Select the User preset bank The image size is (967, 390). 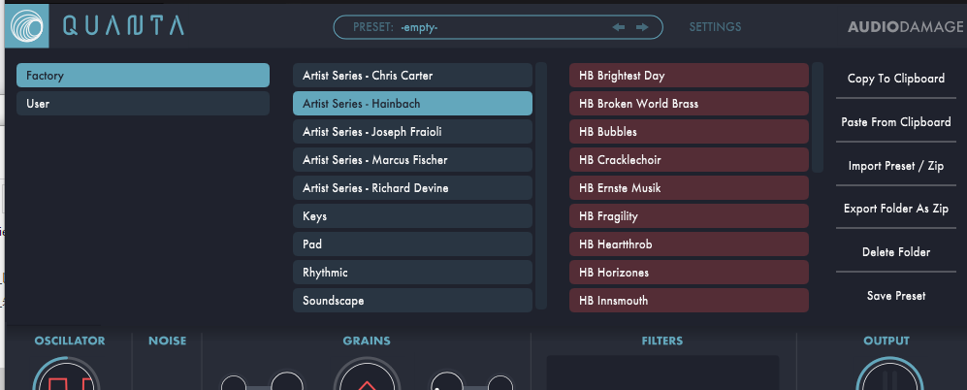pos(144,104)
